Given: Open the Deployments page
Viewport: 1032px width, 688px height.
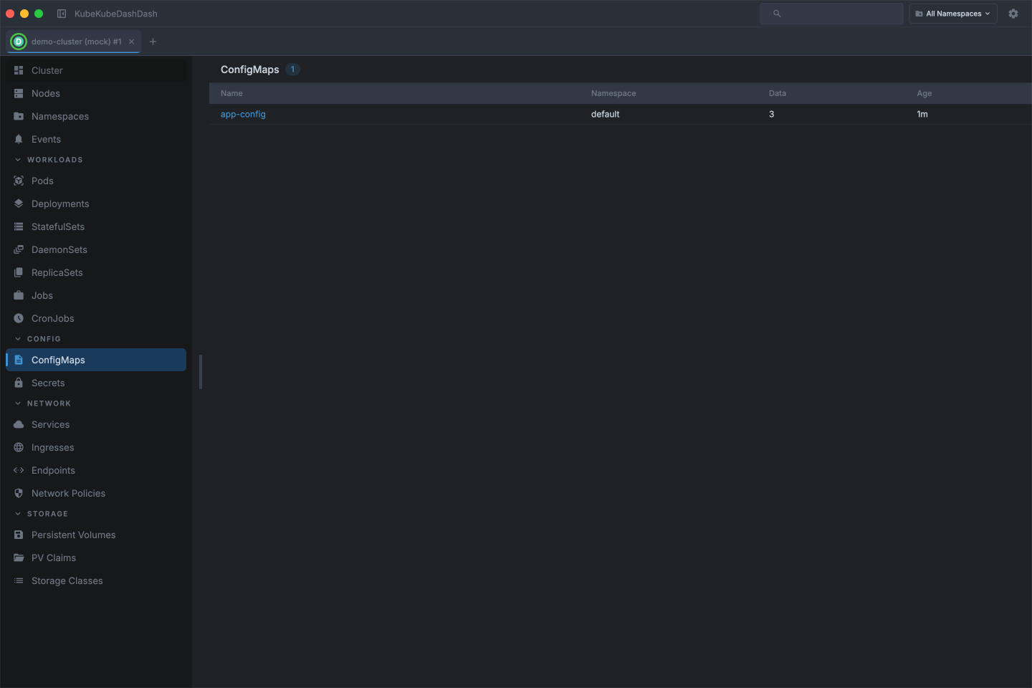Looking at the screenshot, I should click(96, 204).
